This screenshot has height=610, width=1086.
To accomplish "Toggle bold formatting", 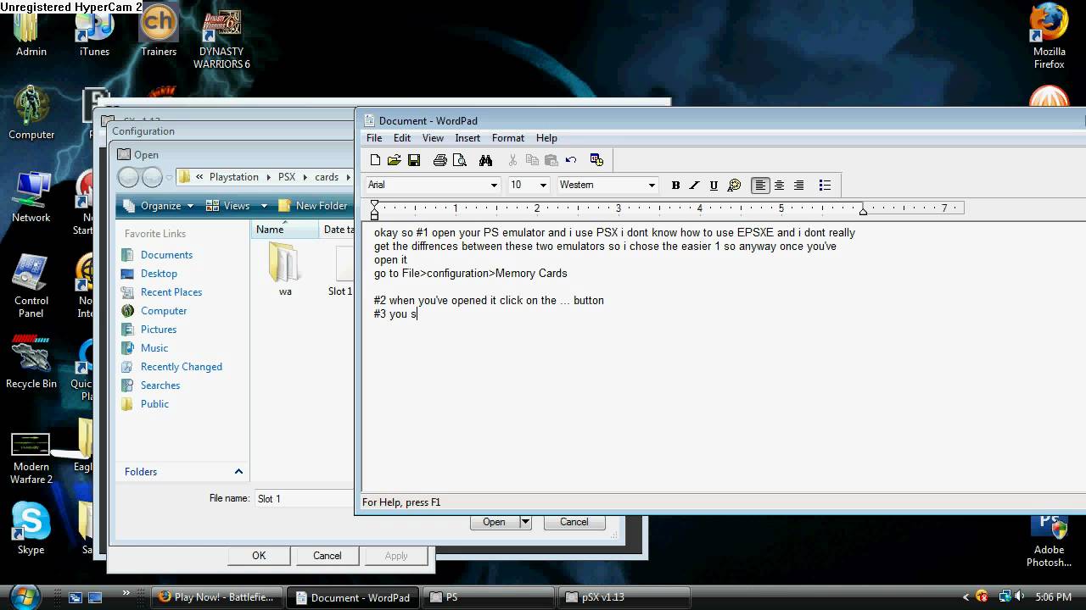I will pyautogui.click(x=676, y=186).
